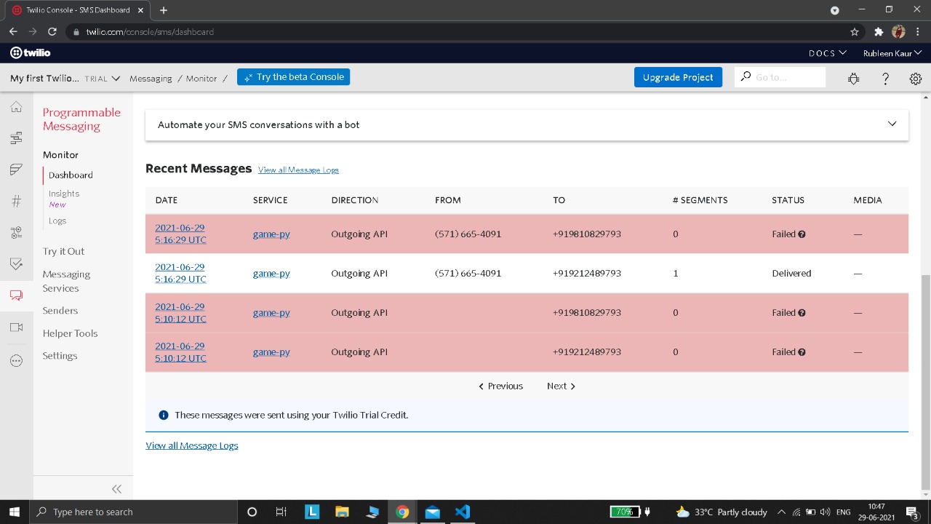
Task: Bookmark this page with the star icon
Action: 855,32
